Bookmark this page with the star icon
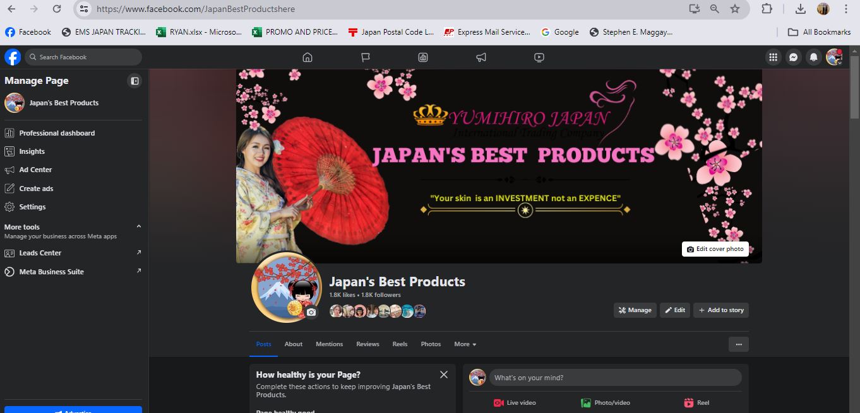The width and height of the screenshot is (860, 413). point(735,9)
